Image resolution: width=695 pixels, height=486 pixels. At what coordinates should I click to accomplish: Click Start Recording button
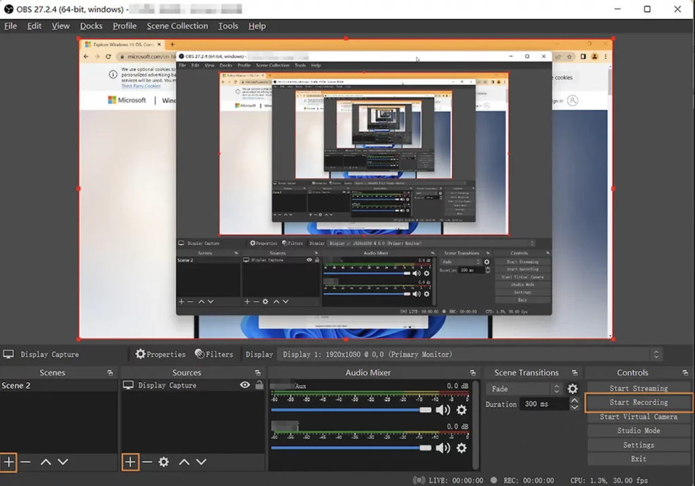click(x=638, y=403)
